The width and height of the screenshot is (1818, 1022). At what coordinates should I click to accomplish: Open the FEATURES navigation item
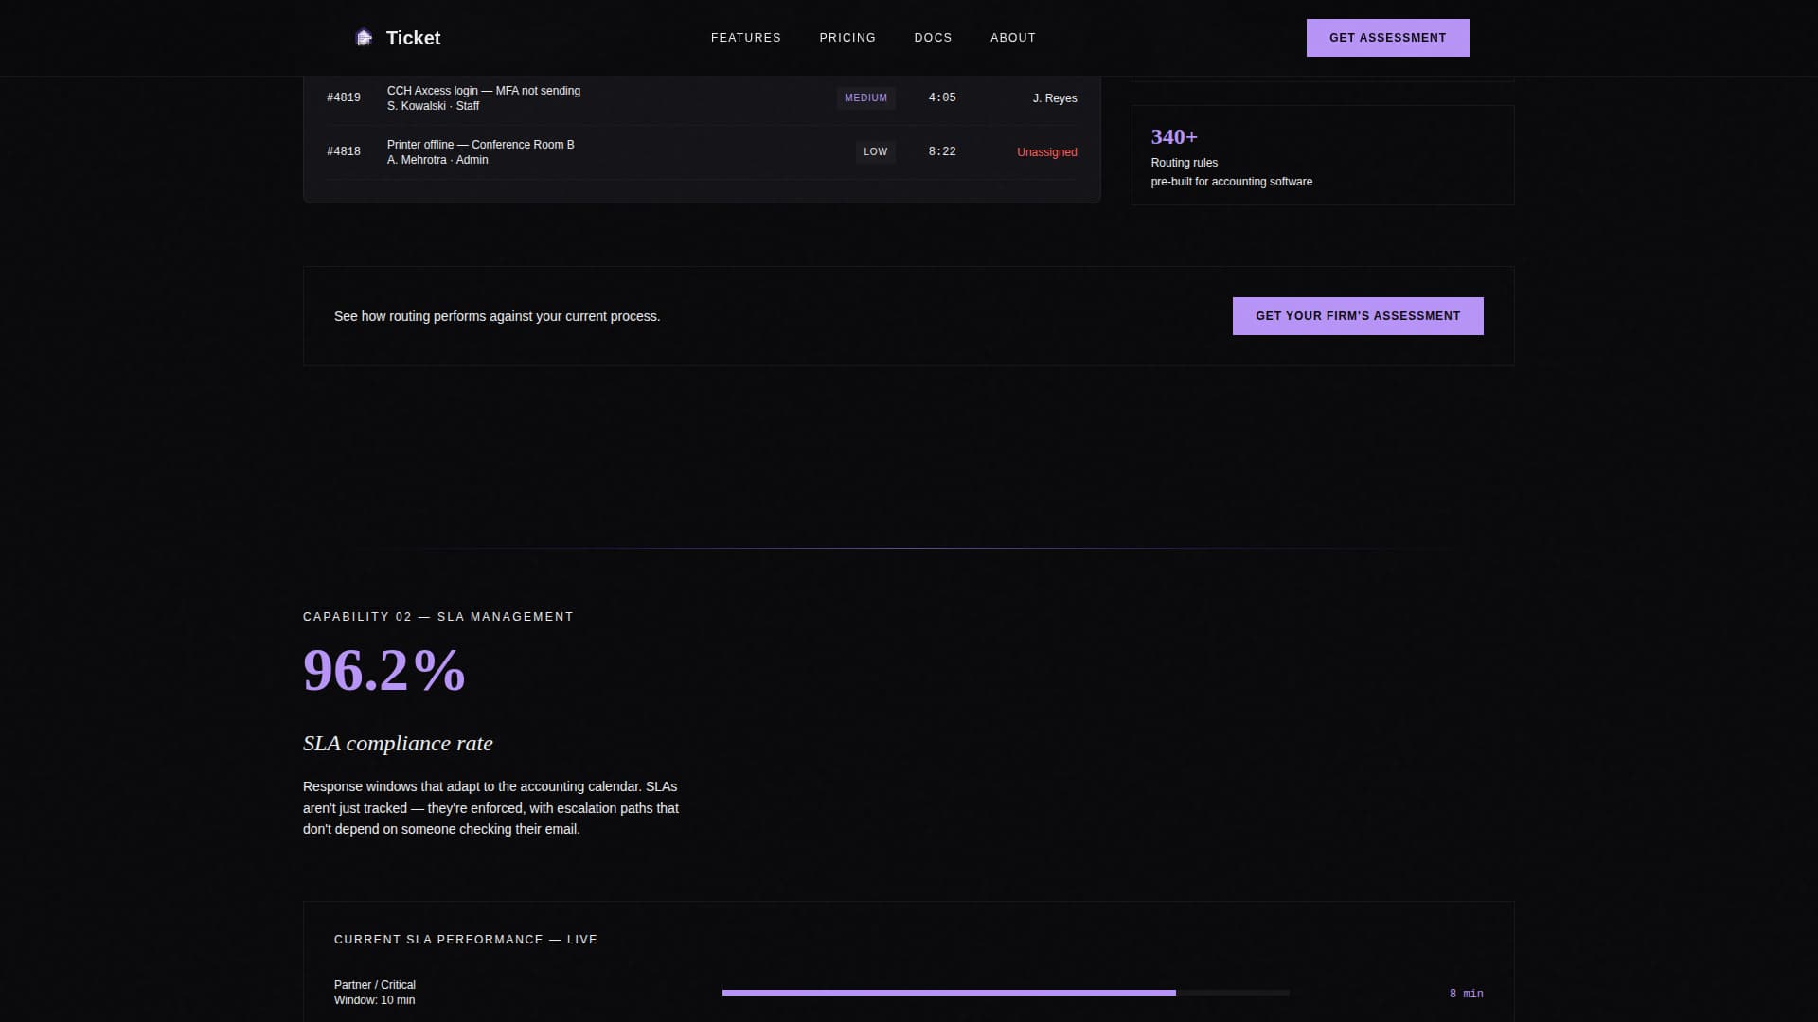pyautogui.click(x=745, y=38)
